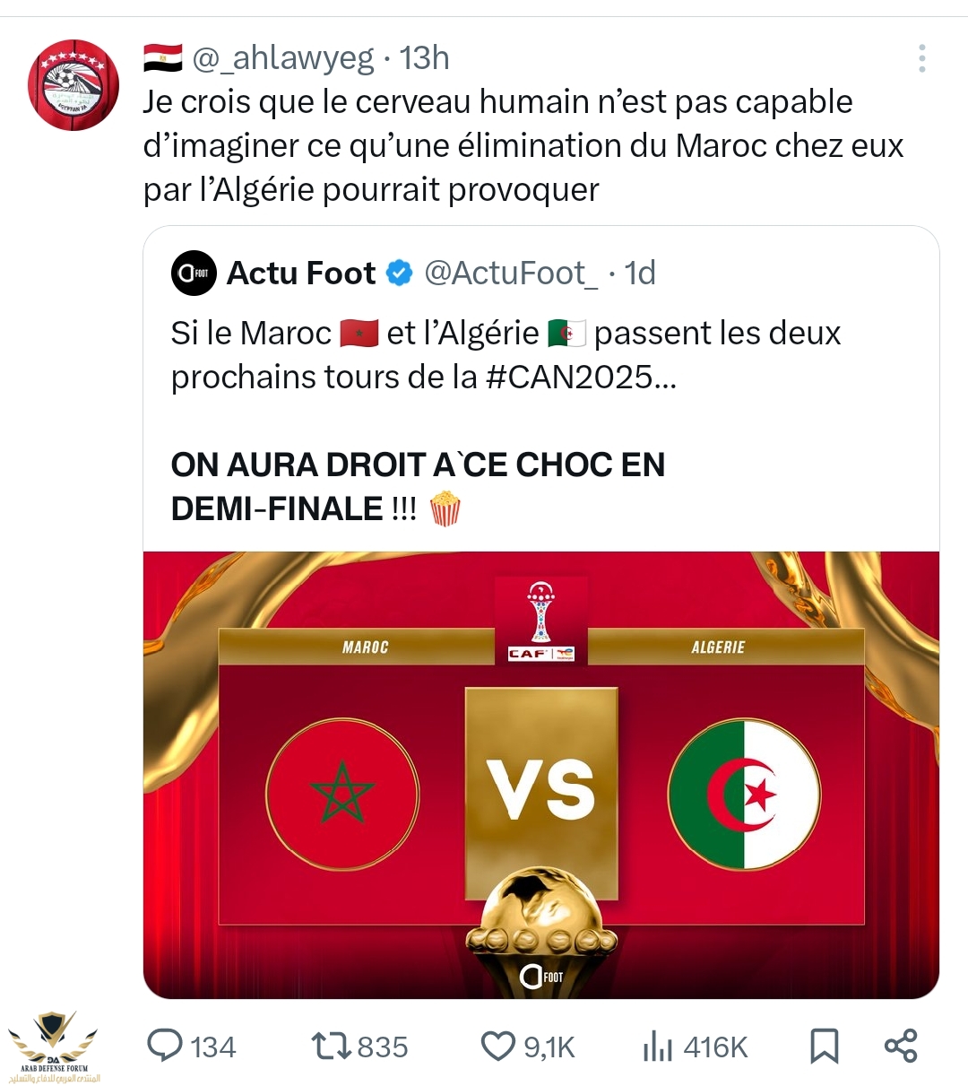Open the quoted tweet's 1d timestamp
The width and height of the screenshot is (968, 1086).
(x=640, y=273)
